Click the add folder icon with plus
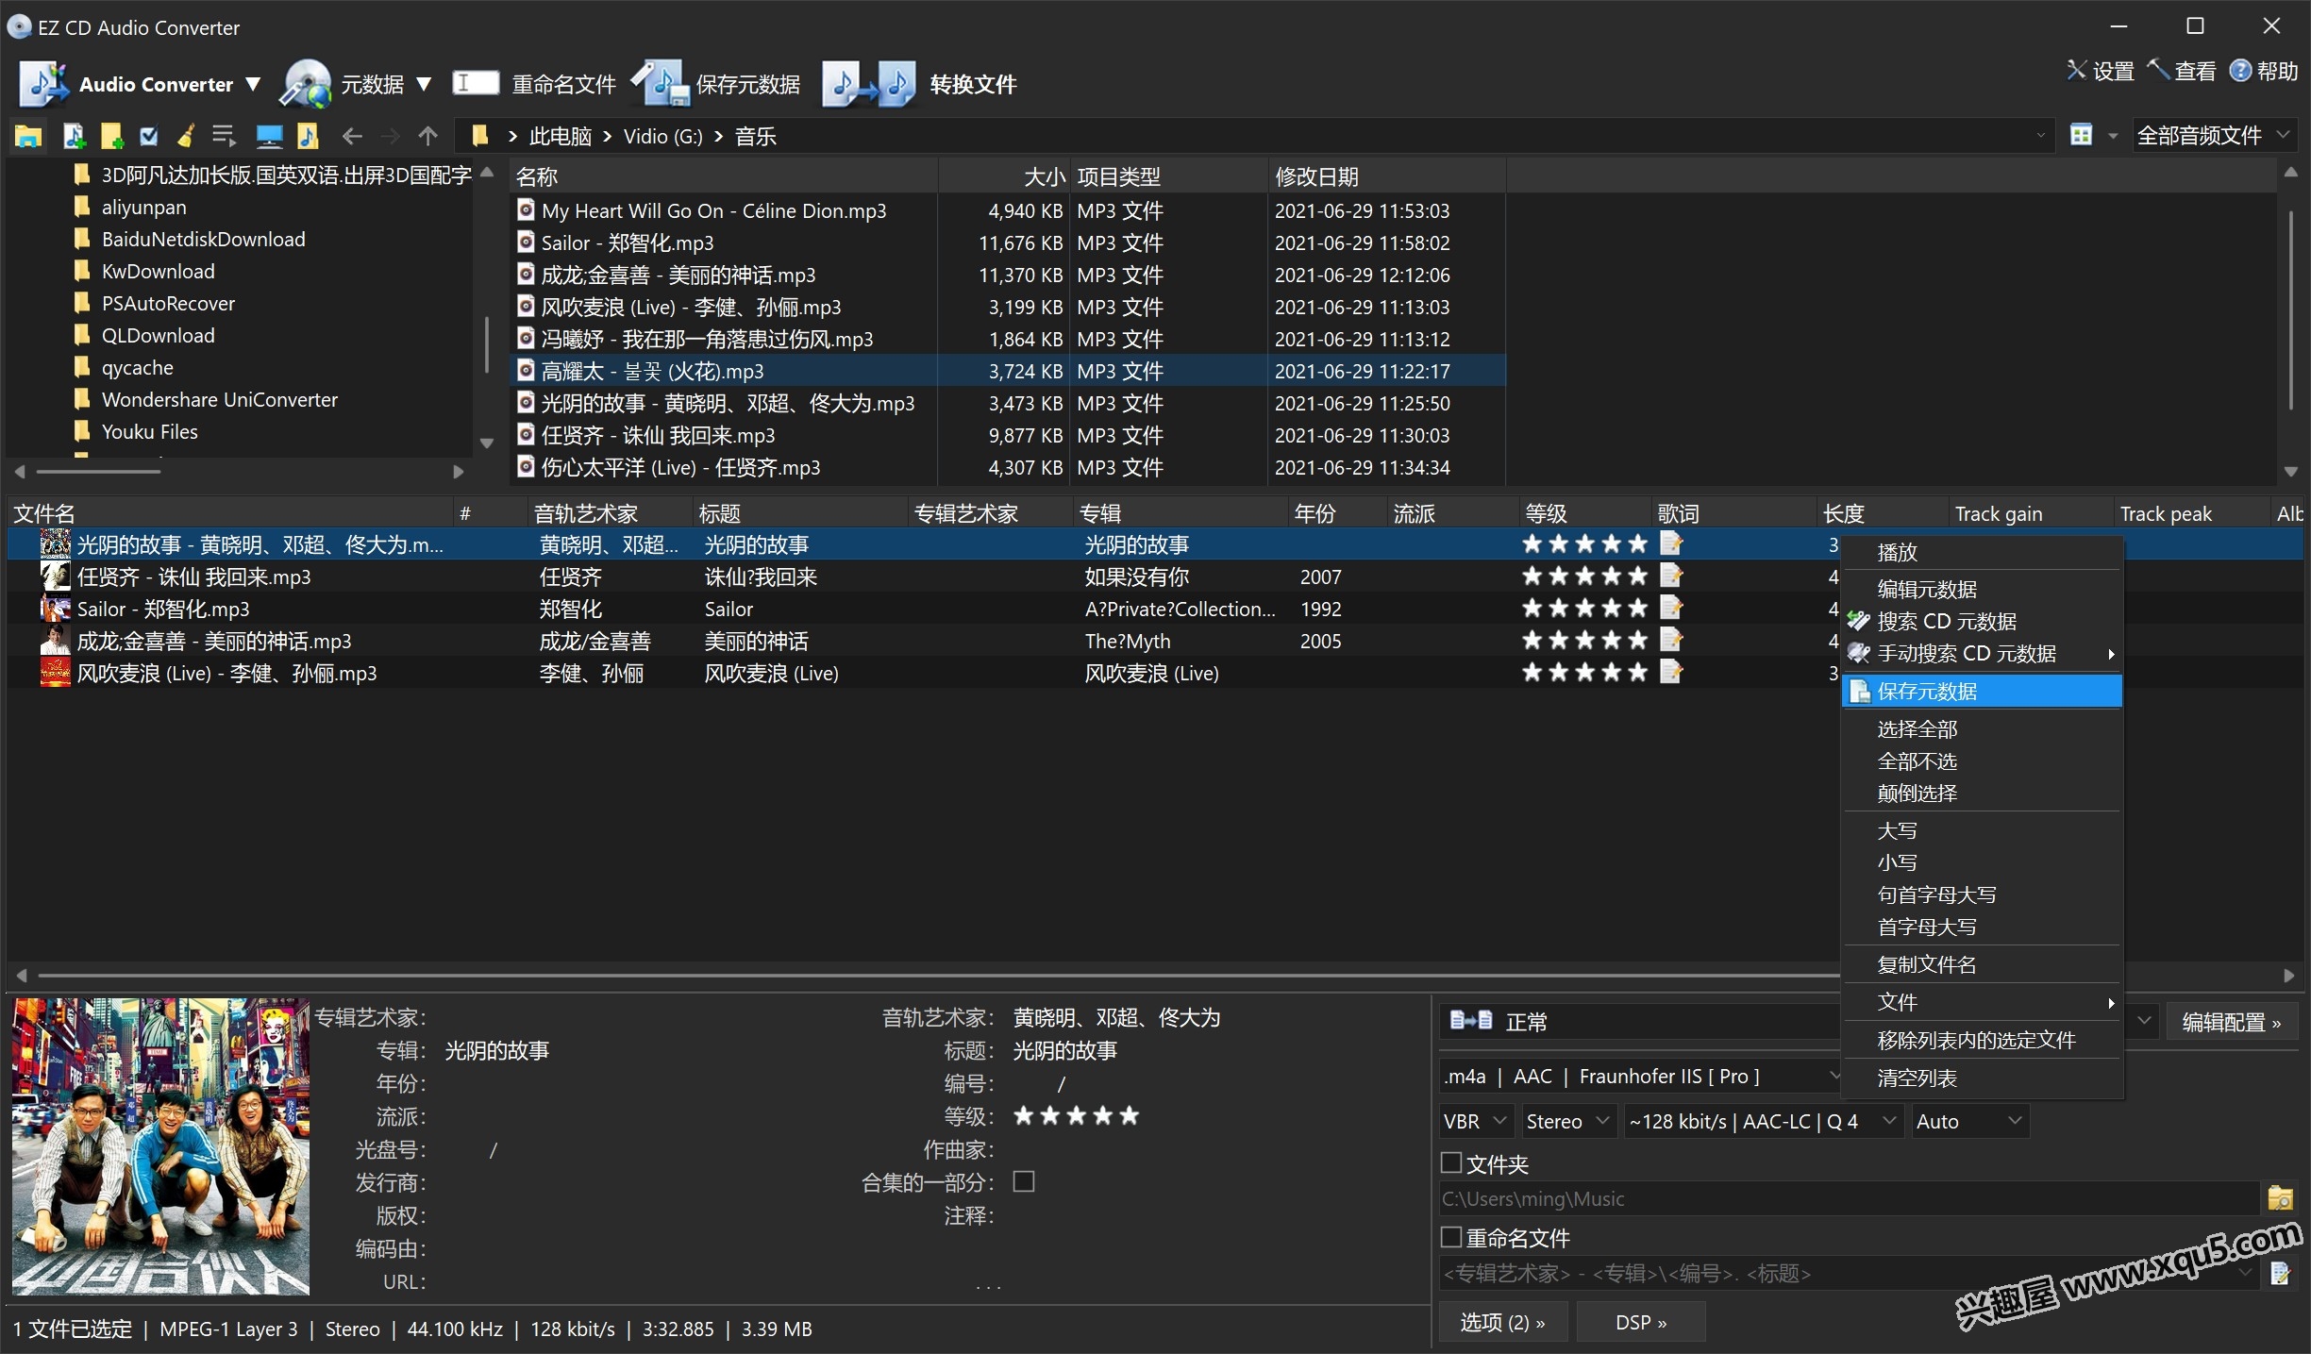 [112, 137]
